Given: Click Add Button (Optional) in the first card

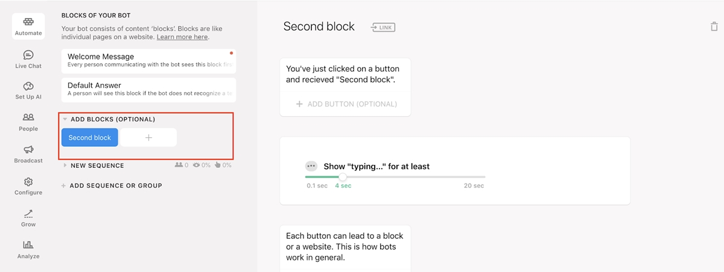Looking at the screenshot, I should click(346, 104).
